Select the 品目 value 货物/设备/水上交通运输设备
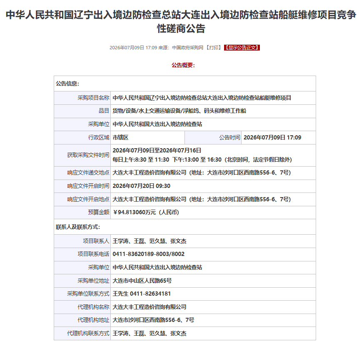Screen dimensions: 359x347 [x=179, y=111]
